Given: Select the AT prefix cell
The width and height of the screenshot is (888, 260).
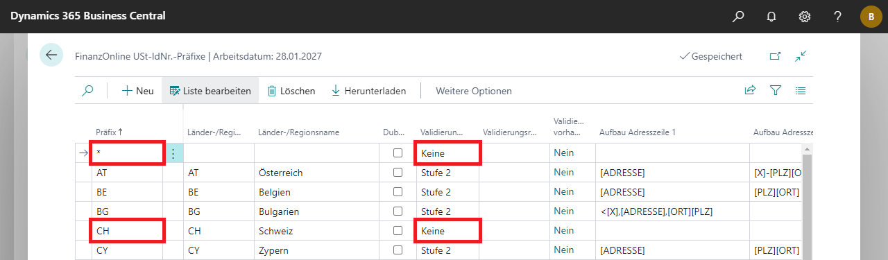Looking at the screenshot, I should [x=127, y=173].
